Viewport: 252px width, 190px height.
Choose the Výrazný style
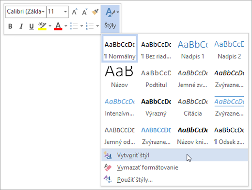click(156, 105)
